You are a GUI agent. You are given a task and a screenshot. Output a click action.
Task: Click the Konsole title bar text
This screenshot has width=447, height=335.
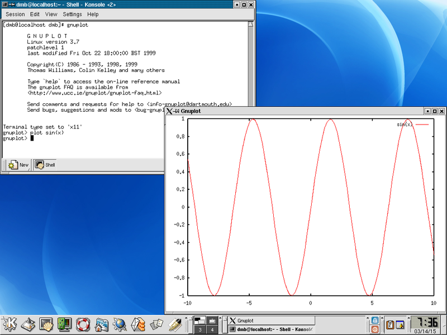click(x=66, y=4)
